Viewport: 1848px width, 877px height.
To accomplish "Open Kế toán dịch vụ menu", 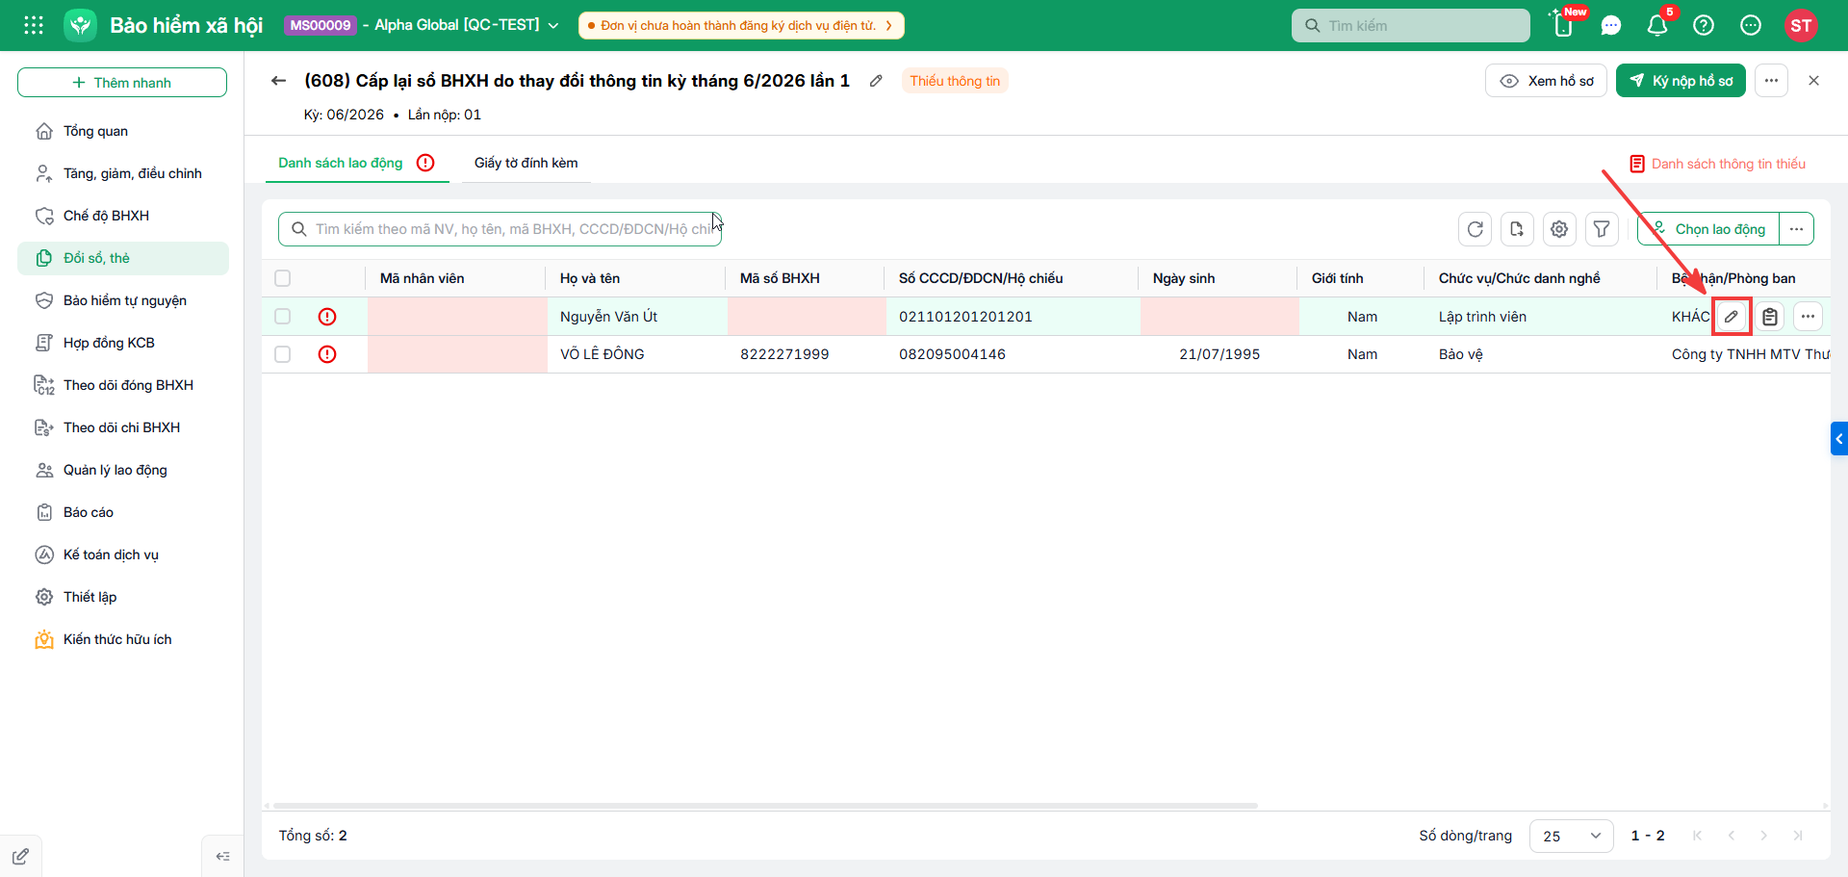I will (x=123, y=555).
